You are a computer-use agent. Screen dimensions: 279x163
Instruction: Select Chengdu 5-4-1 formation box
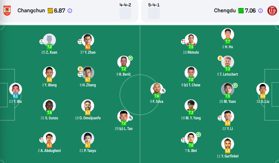point(154,13)
